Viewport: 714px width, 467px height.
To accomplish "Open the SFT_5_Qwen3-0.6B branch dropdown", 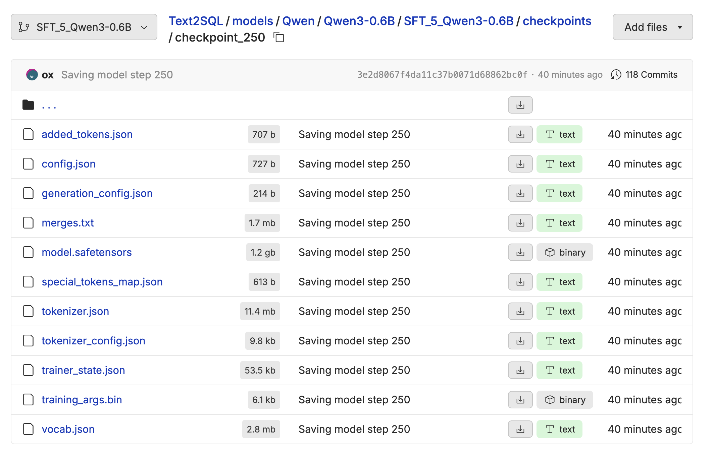I will point(84,27).
